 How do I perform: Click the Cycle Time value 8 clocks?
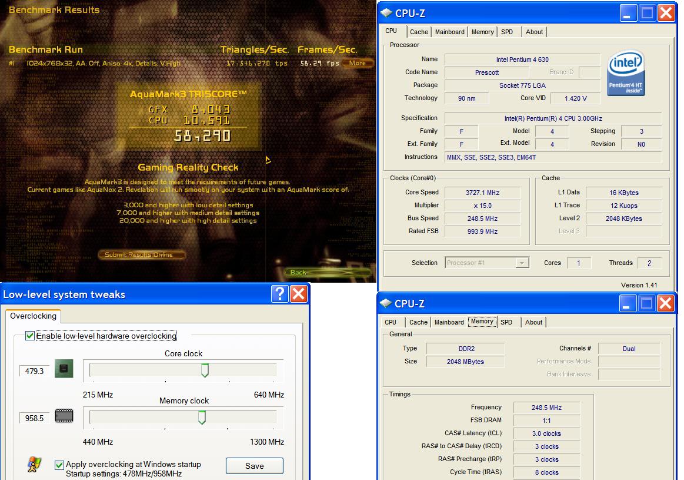pyautogui.click(x=546, y=472)
